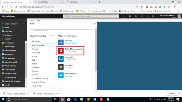Click the Web App icon tile
Screen dimensions: 182x102
[61, 42]
